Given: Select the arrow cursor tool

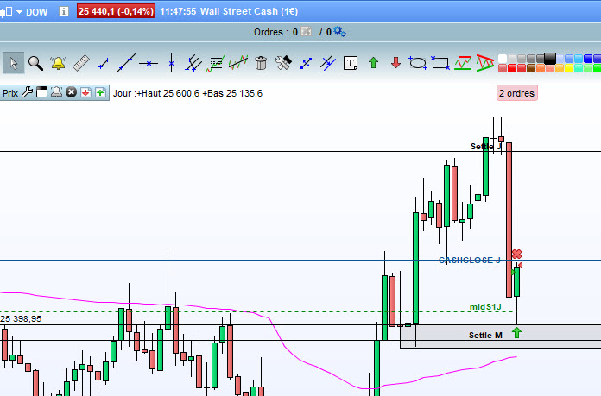Looking at the screenshot, I should [x=14, y=63].
